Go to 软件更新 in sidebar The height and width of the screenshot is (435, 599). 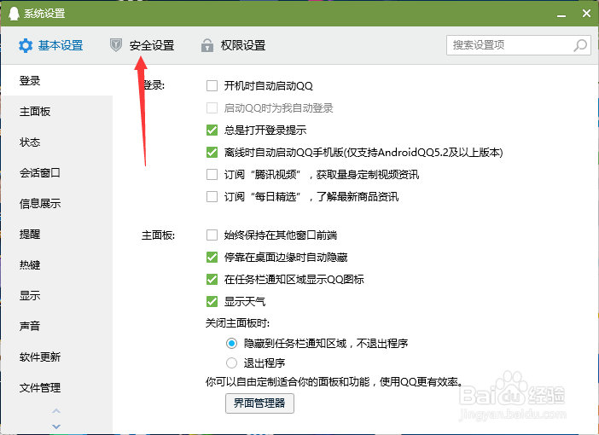coord(56,357)
